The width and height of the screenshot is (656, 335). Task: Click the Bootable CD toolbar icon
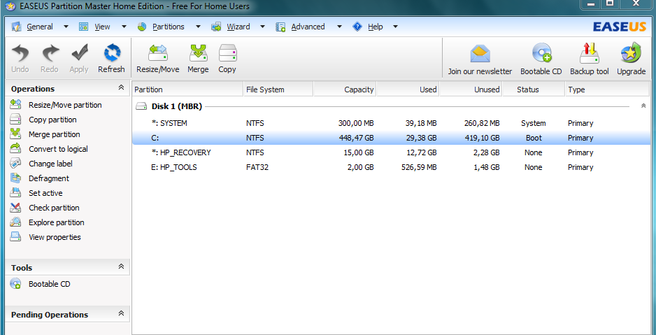coord(541,53)
